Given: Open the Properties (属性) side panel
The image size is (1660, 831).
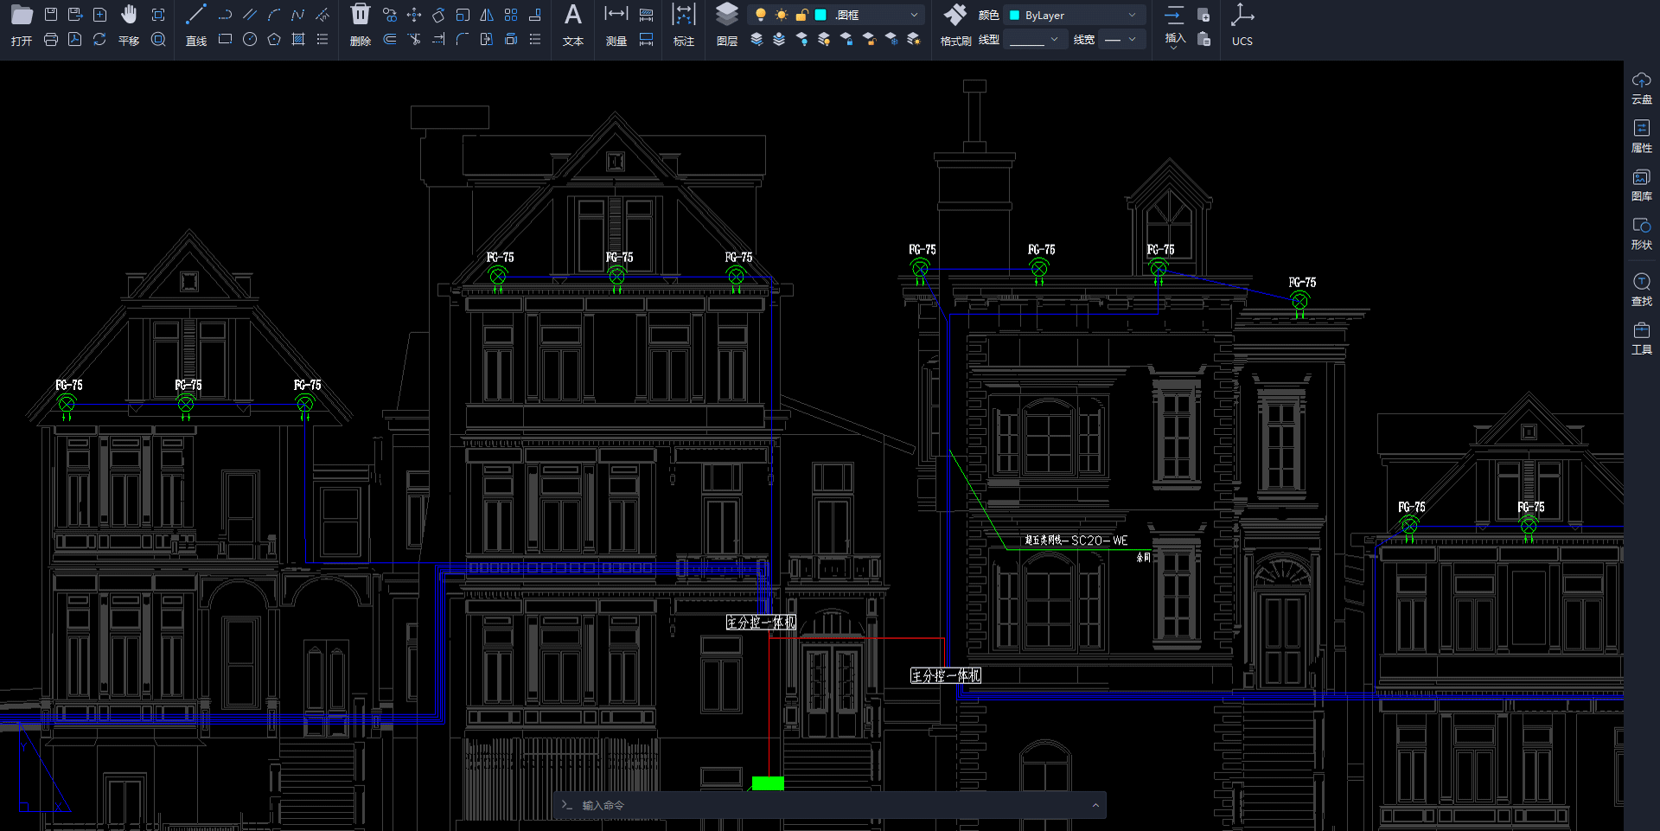Looking at the screenshot, I should click(x=1641, y=135).
